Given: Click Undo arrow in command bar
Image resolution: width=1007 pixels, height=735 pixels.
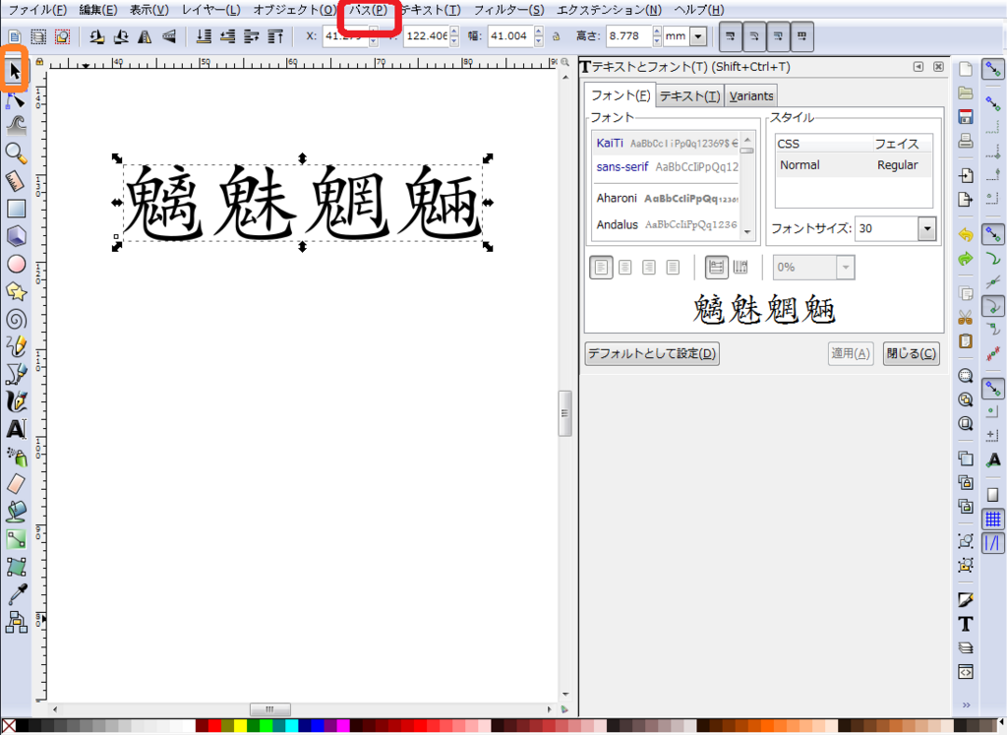Looking at the screenshot, I should 966,234.
